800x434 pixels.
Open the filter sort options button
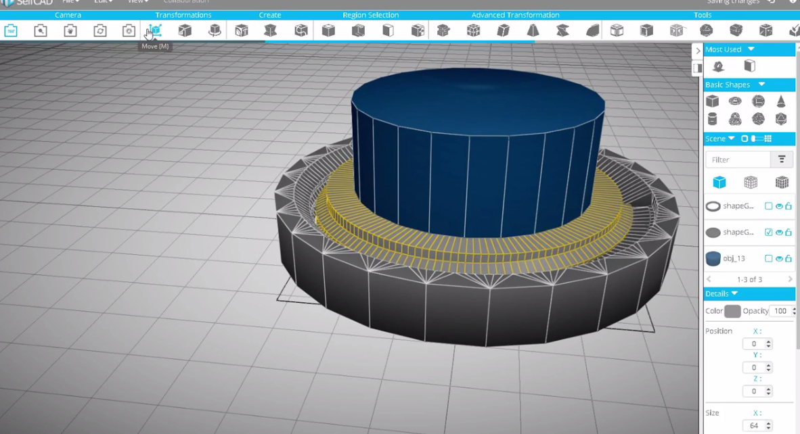(x=782, y=160)
